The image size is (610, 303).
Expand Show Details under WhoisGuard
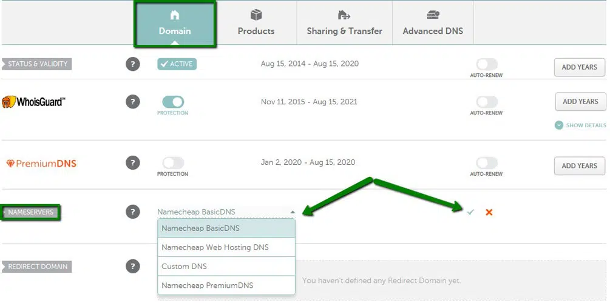[580, 125]
